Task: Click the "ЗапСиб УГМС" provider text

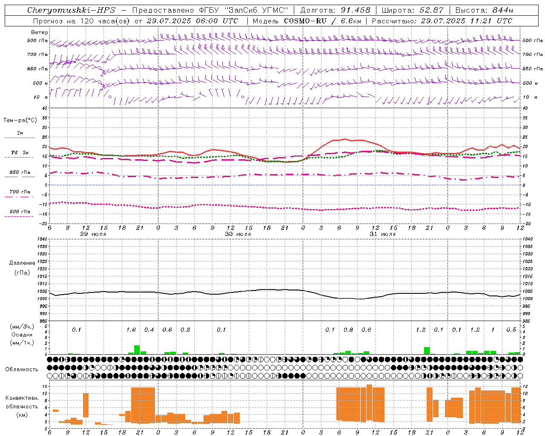Action: click(x=255, y=10)
